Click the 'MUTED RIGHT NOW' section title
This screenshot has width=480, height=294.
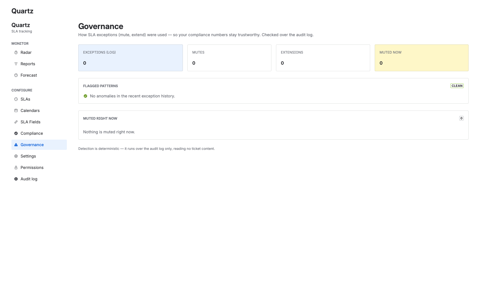pos(100,119)
